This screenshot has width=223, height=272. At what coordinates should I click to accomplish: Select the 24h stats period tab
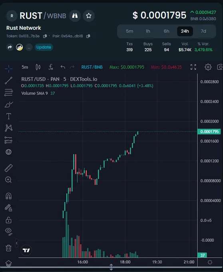[x=185, y=31]
